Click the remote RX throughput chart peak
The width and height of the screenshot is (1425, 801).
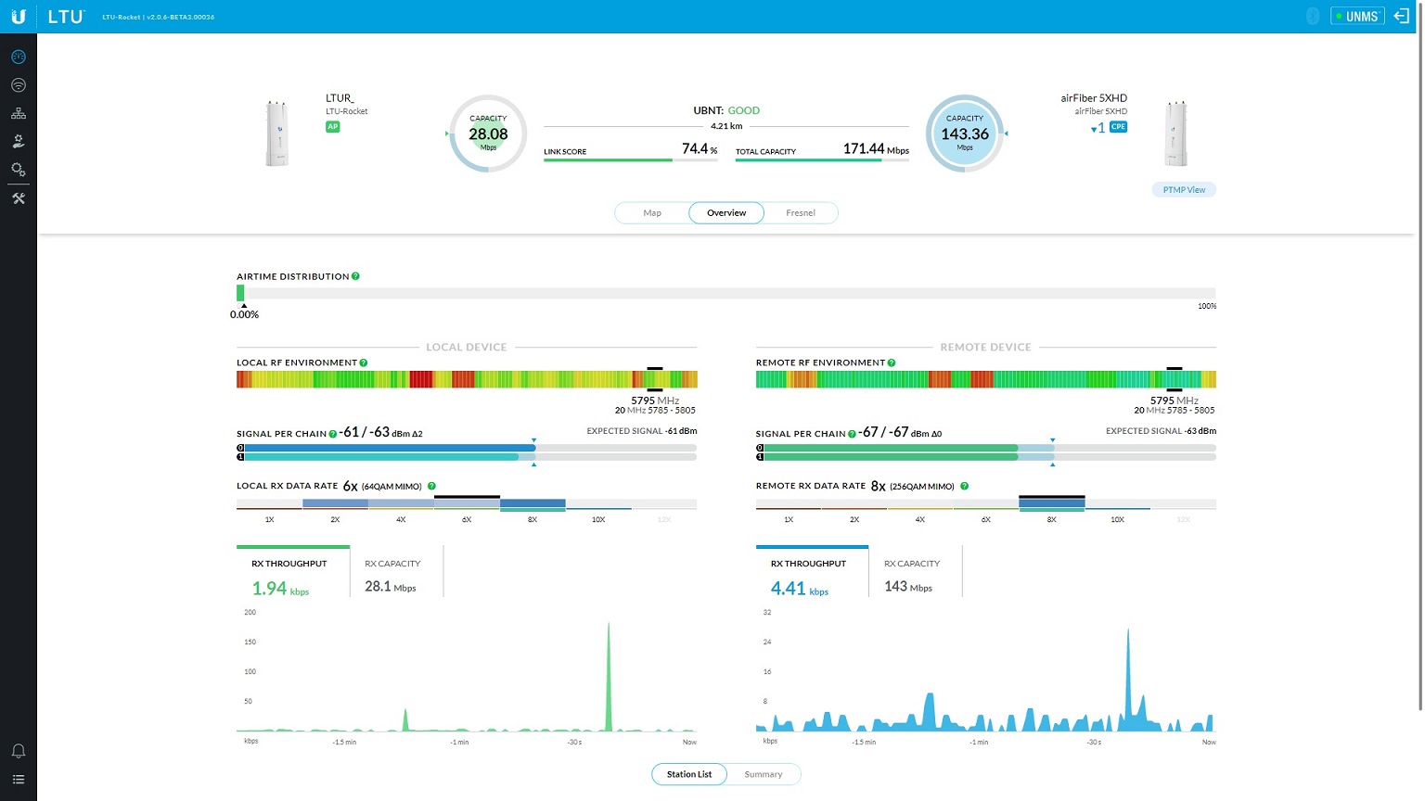point(1128,680)
